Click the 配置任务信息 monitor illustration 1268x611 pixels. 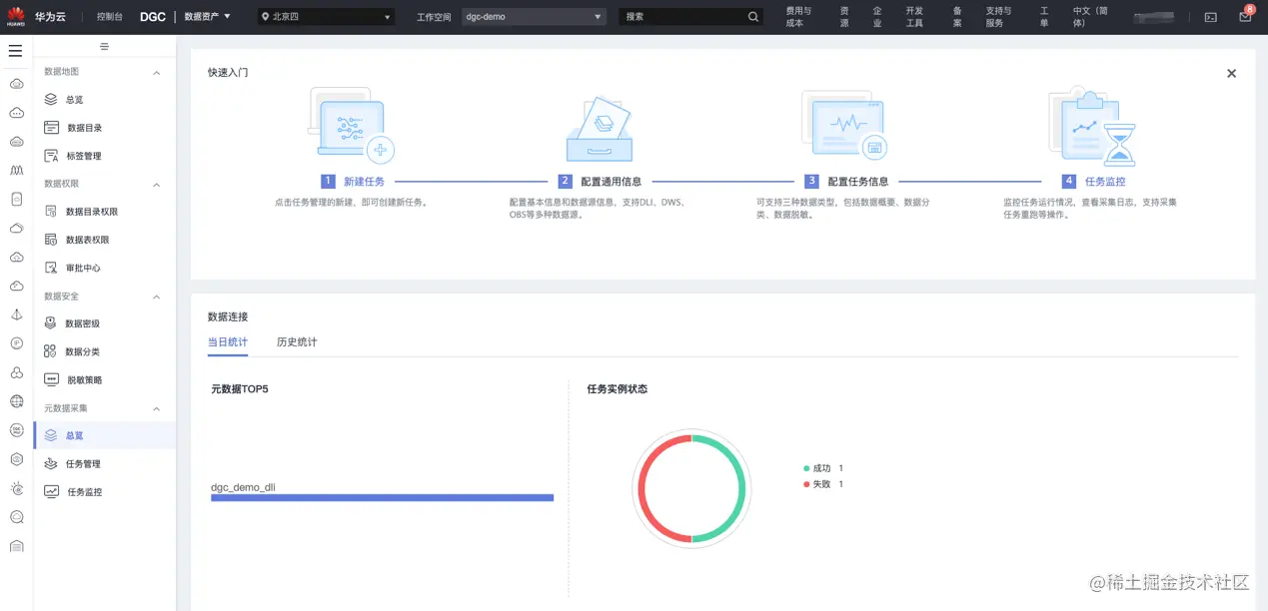844,127
